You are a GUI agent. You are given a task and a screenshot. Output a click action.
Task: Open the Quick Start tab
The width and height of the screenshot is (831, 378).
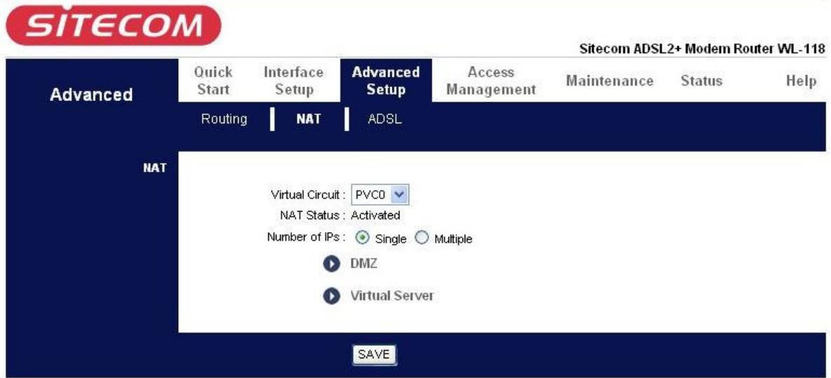click(x=213, y=81)
